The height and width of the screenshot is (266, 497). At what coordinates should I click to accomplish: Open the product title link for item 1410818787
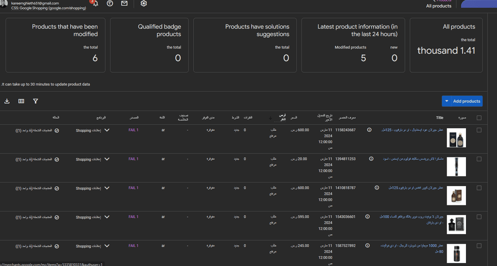click(416, 188)
